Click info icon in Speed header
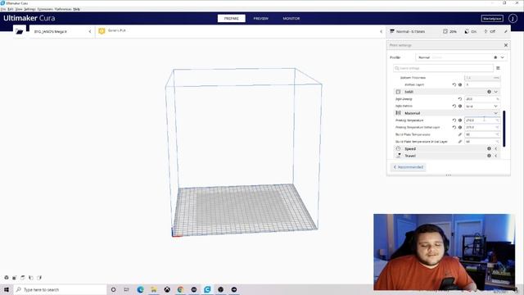This screenshot has height=295, width=524. [489, 148]
